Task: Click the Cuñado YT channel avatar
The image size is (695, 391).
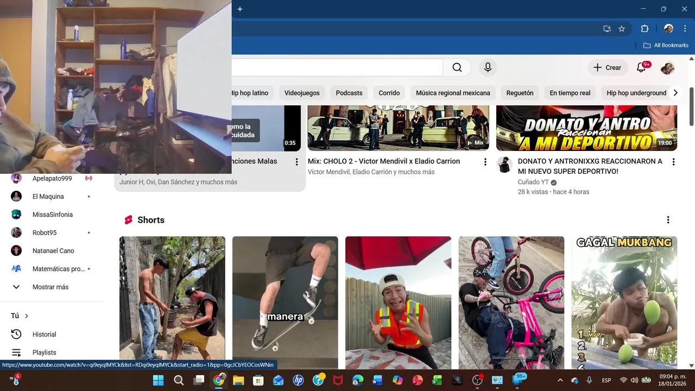Action: coord(505,165)
